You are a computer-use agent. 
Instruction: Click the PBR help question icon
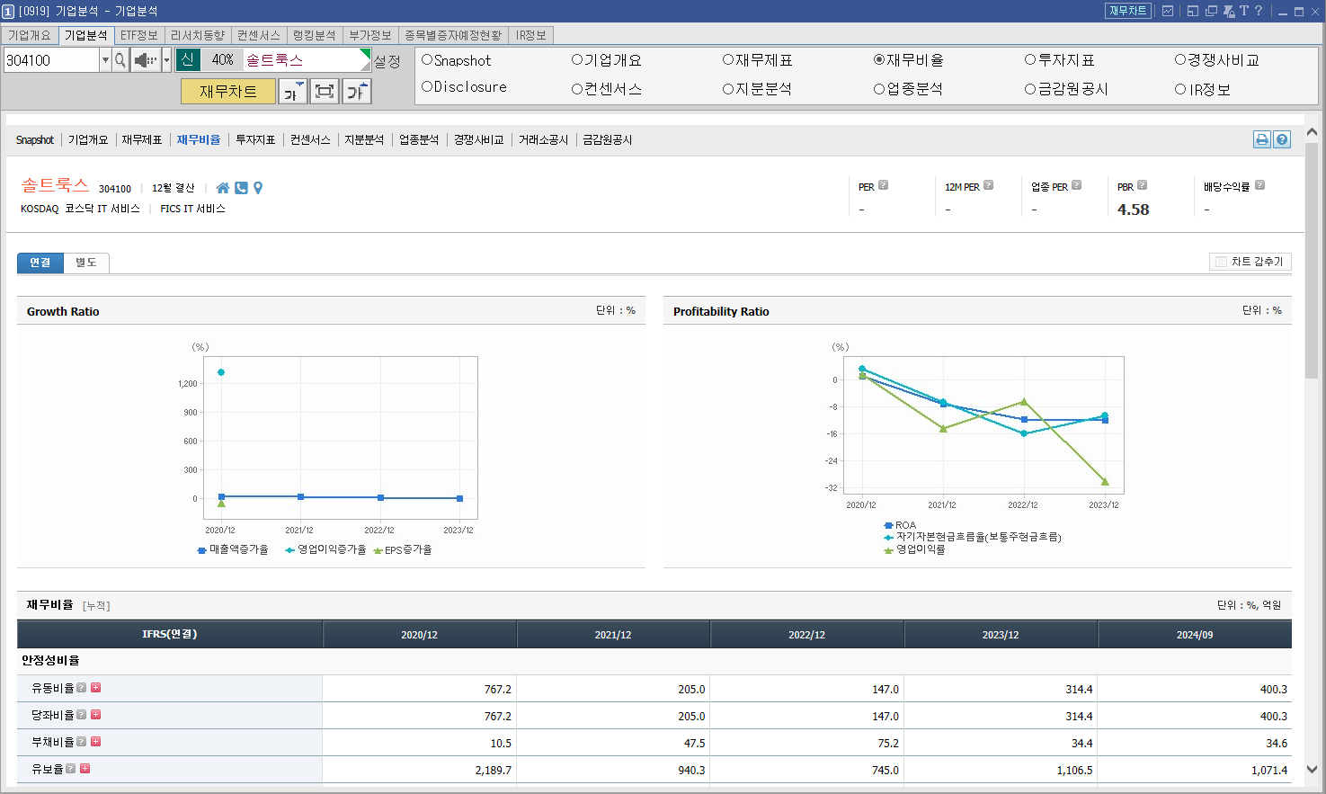tap(1142, 185)
